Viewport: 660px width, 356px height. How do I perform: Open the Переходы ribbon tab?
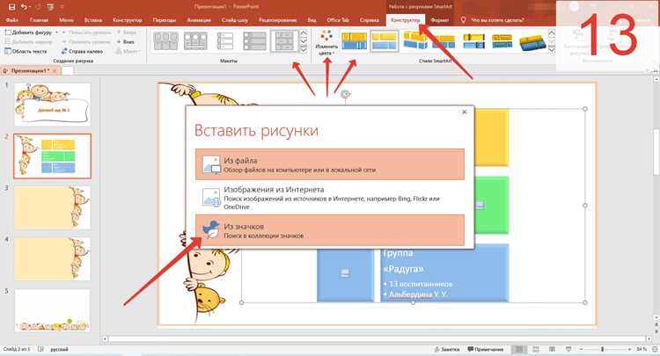coord(165,19)
